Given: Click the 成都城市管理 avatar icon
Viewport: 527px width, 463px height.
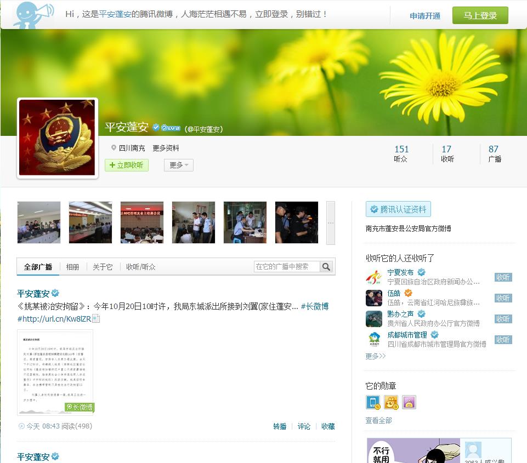Looking at the screenshot, I should pos(374,340).
